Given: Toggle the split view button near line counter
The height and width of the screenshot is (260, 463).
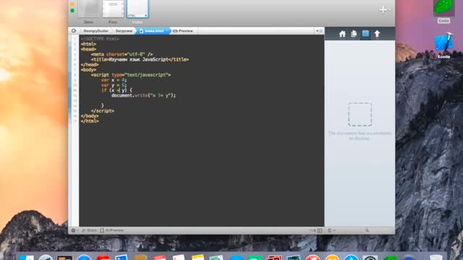Looking at the screenshot, I should [x=320, y=230].
